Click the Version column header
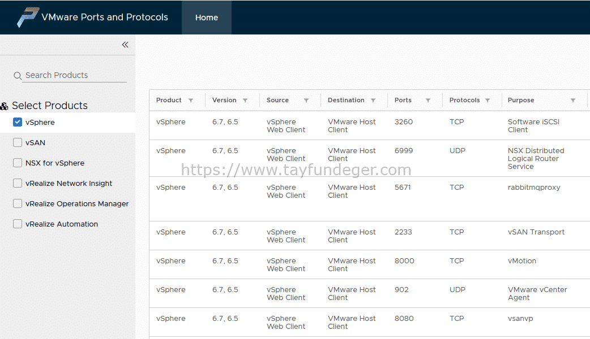This screenshot has width=590, height=339. point(224,100)
